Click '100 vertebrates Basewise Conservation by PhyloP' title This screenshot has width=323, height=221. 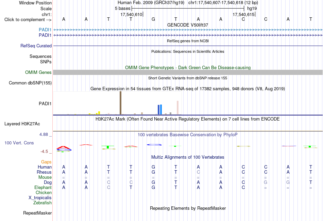point(188,135)
